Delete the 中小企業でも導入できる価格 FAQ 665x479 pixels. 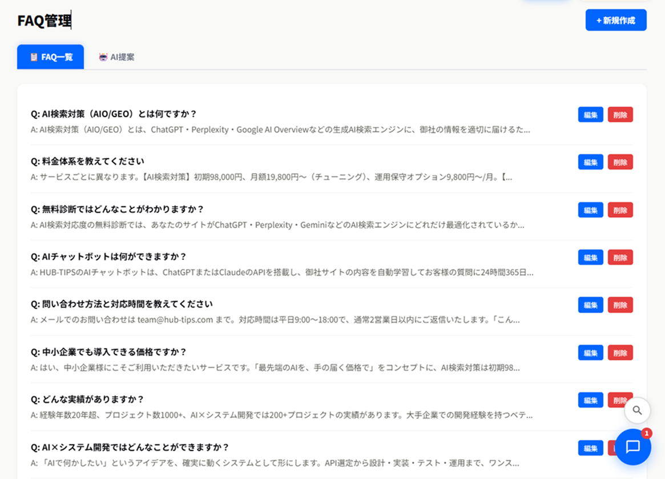(x=620, y=353)
